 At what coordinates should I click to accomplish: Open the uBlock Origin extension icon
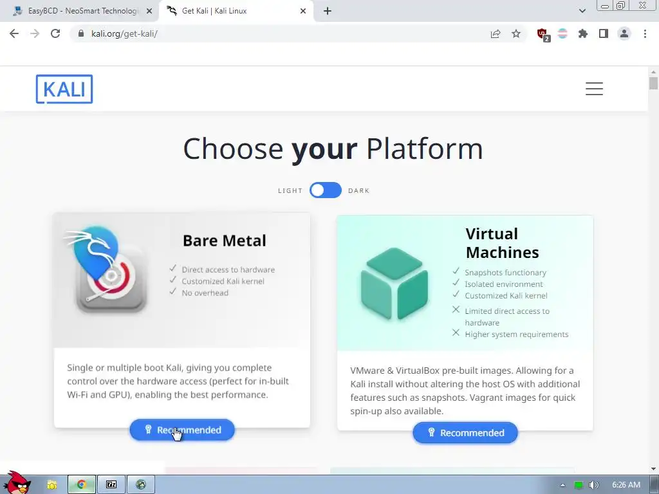point(543,35)
